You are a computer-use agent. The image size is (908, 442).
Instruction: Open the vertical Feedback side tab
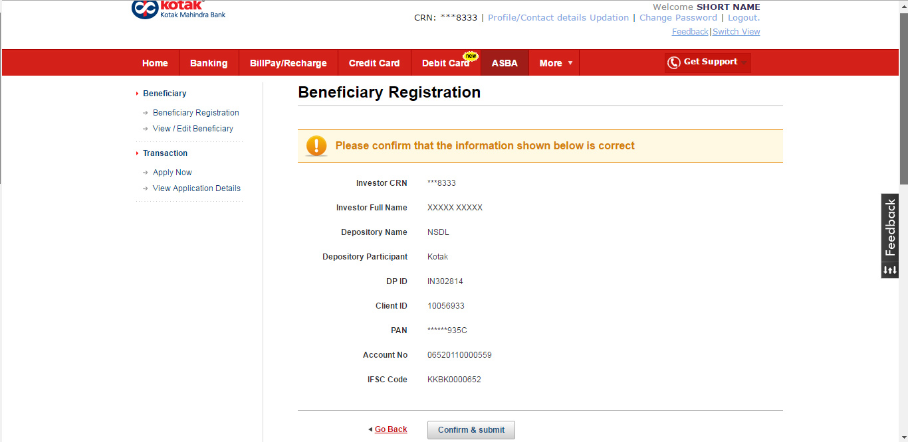[890, 228]
